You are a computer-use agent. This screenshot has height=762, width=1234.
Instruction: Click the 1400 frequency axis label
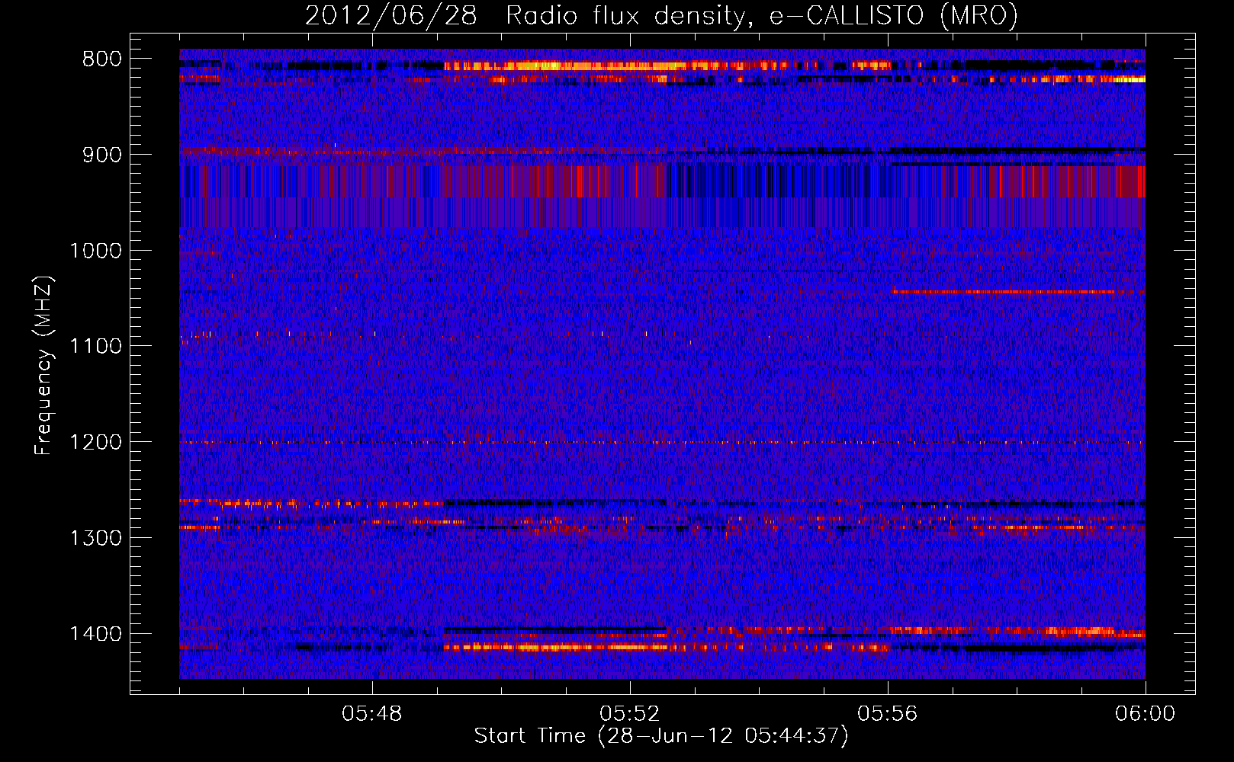pos(95,634)
